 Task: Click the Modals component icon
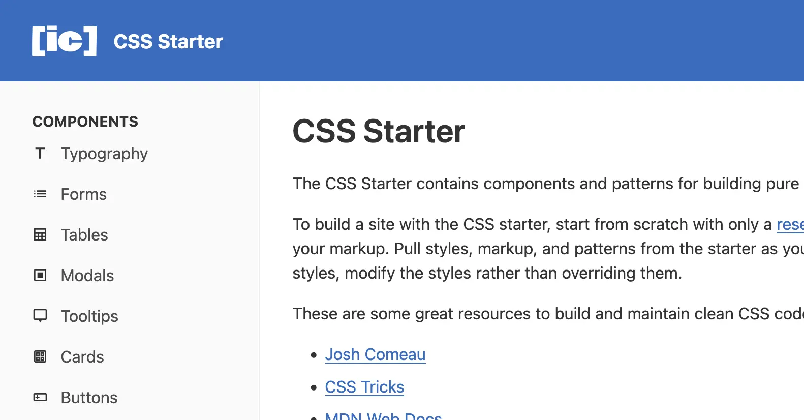[40, 275]
